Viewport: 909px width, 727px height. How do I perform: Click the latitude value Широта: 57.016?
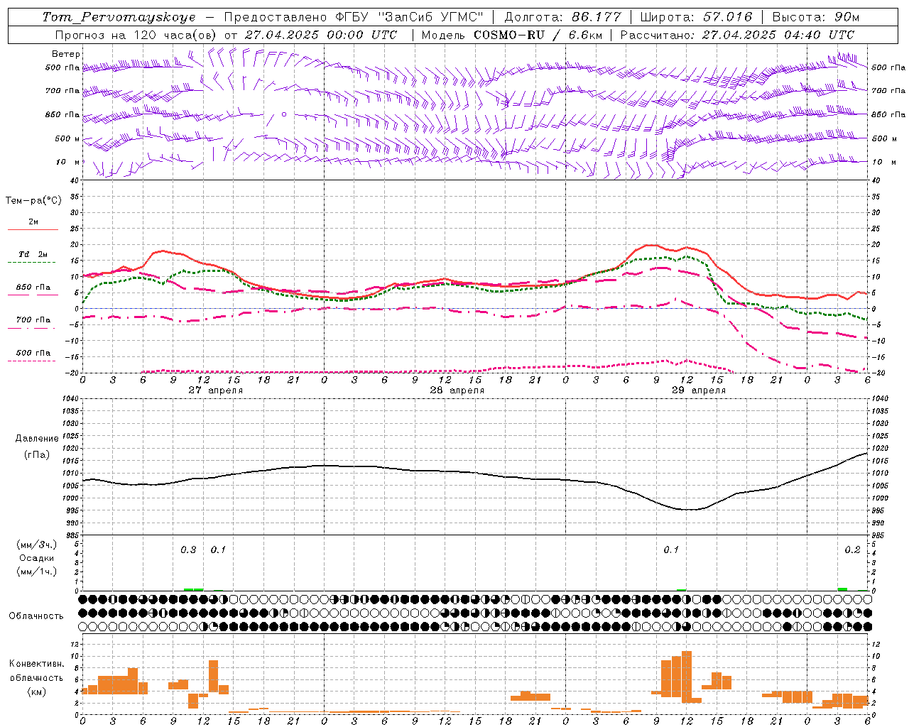pos(697,17)
